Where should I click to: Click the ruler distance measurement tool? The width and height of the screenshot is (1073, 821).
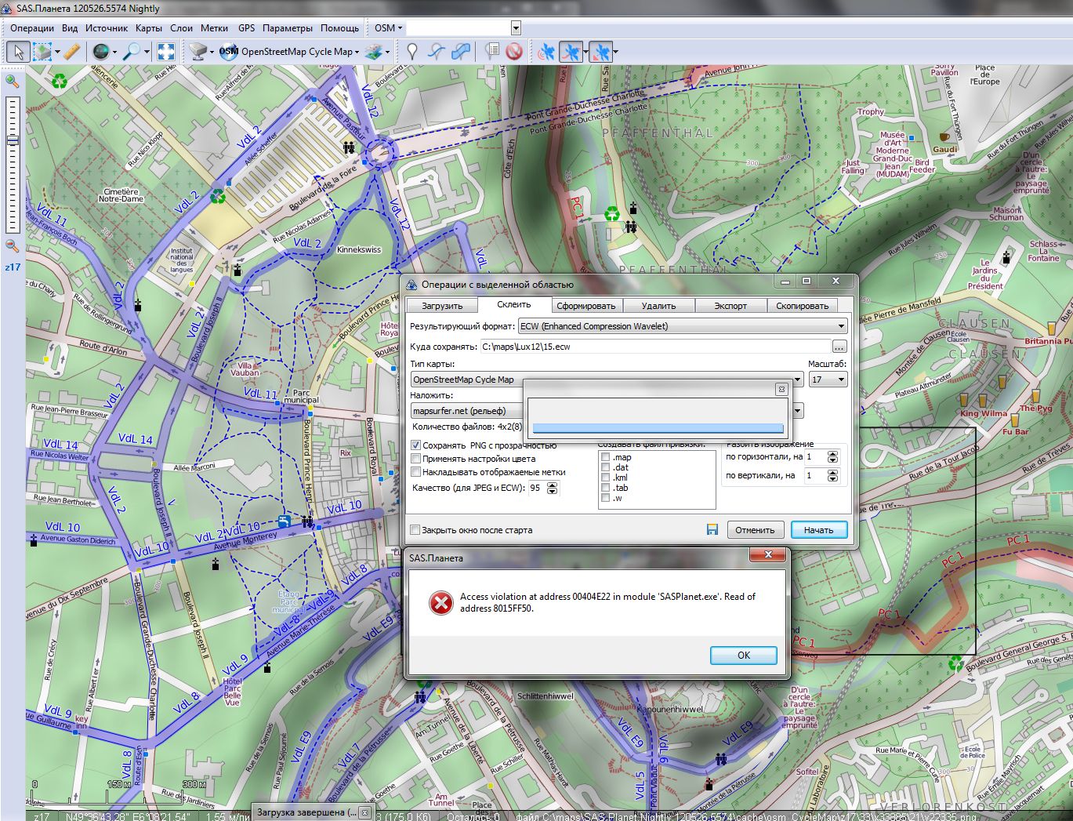tap(71, 52)
